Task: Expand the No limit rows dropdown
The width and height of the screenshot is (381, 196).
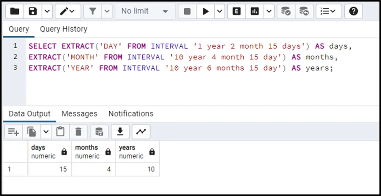Action: click(145, 12)
